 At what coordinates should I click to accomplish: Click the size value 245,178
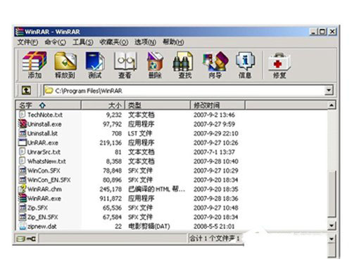[x=111, y=189]
